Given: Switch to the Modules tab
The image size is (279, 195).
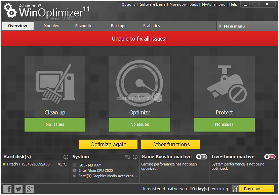Looking at the screenshot, I should 51,26.
